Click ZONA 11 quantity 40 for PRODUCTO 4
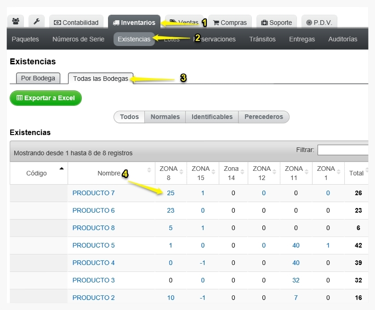The width and height of the screenshot is (375, 310). tap(296, 263)
